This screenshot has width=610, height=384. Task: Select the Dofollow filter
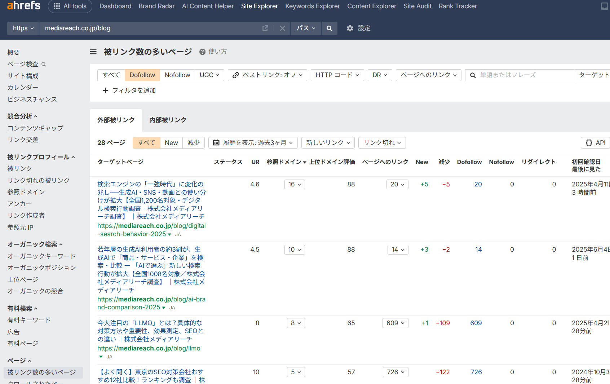click(x=142, y=75)
